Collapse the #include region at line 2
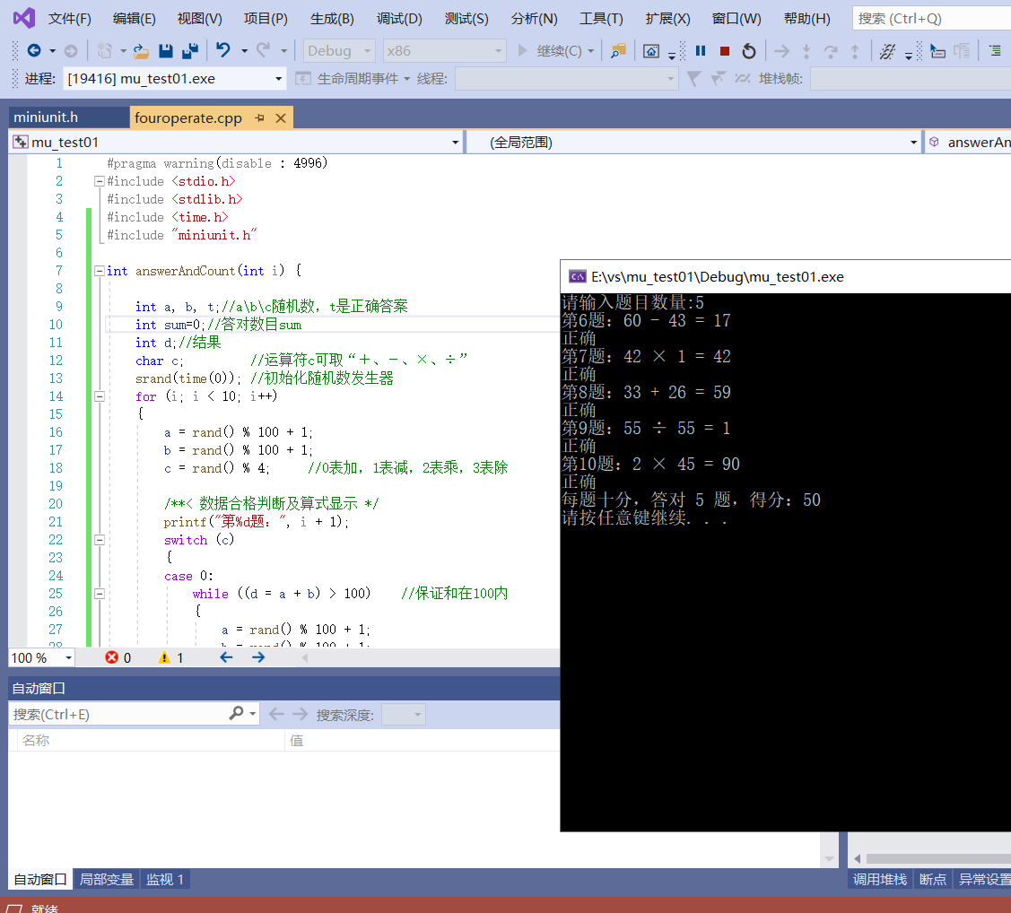Screen dimensions: 1011x913 99,181
